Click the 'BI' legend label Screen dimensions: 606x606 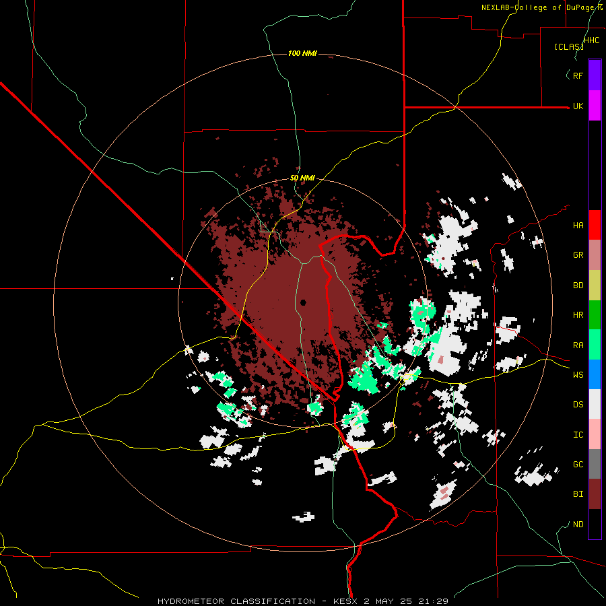578,494
